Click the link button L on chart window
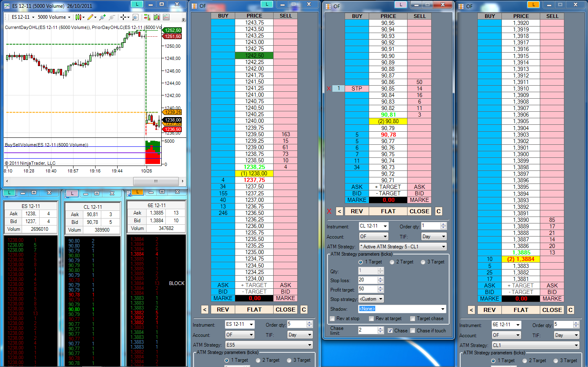 [137, 4]
